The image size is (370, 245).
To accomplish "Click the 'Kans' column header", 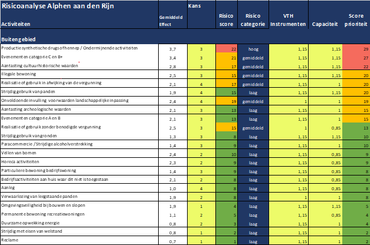I will [194, 6].
